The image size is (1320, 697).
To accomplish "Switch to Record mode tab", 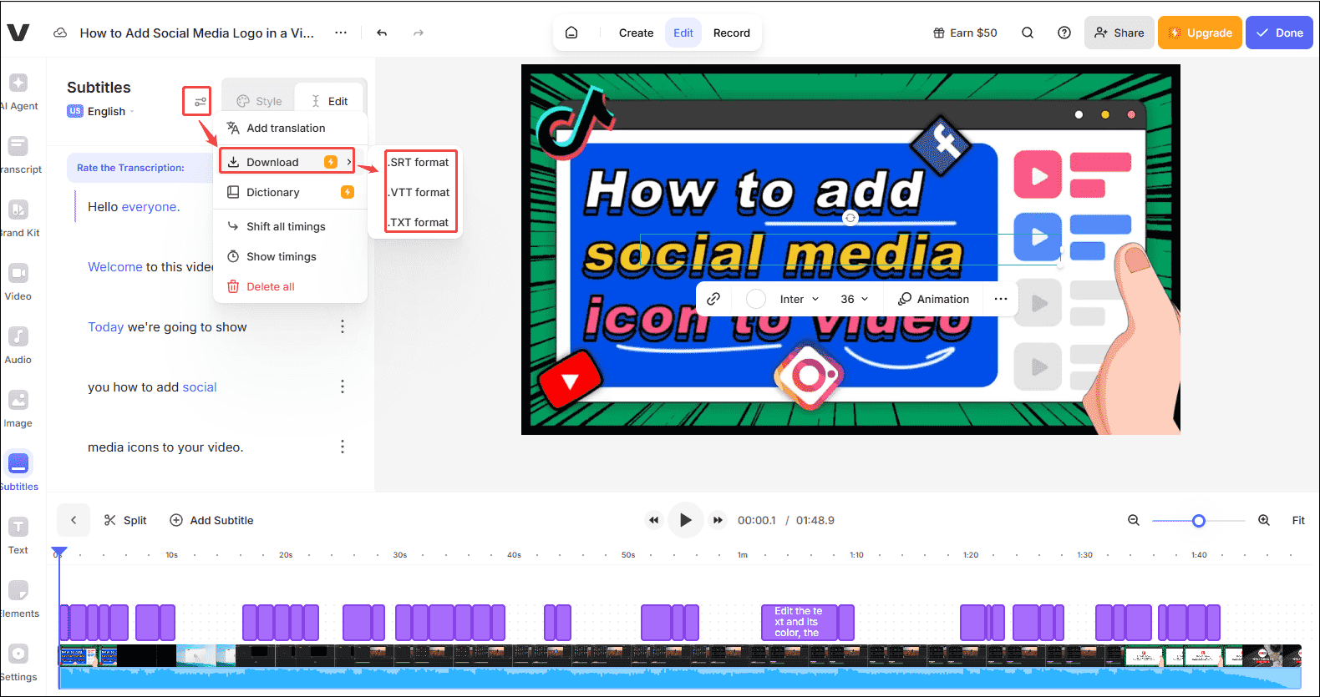I will click(x=731, y=33).
